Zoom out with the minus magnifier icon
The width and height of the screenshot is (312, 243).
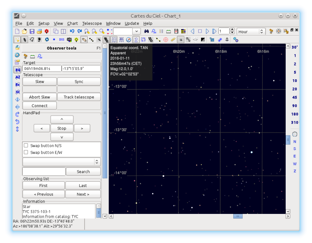[94, 31]
